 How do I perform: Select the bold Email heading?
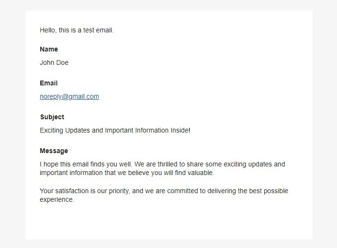(49, 83)
